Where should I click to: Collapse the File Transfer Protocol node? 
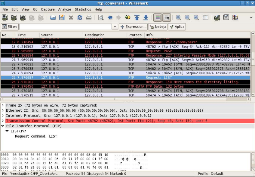pos(3,126)
